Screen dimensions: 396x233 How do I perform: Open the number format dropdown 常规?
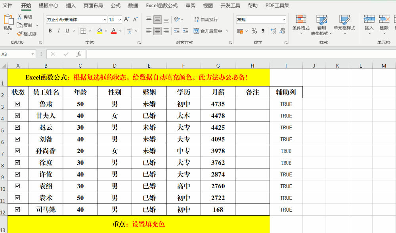pyautogui.click(x=284, y=20)
